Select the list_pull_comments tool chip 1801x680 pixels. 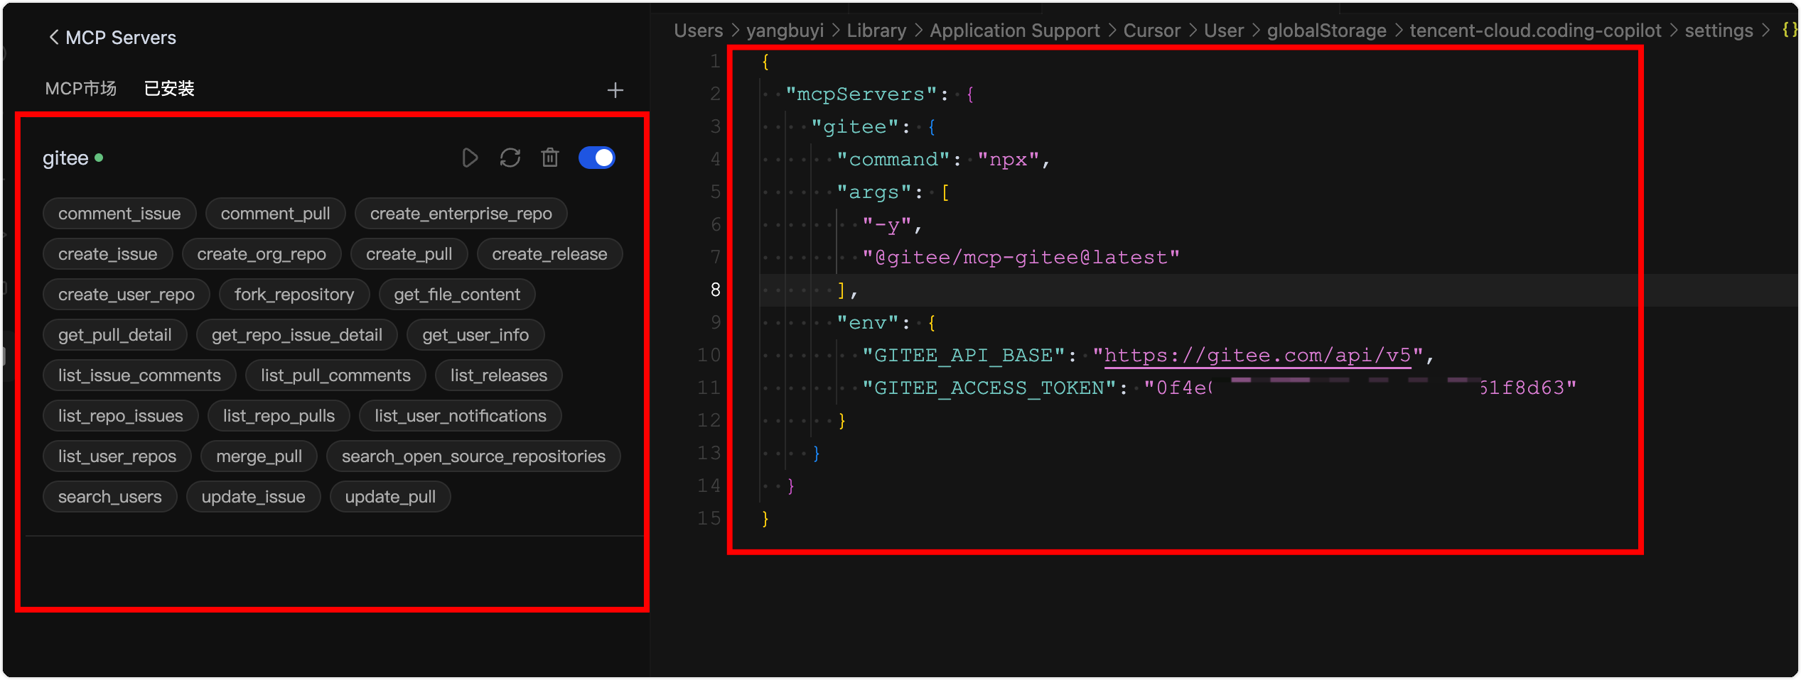click(335, 375)
